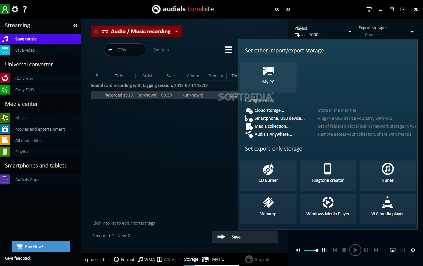423x266 pixels.
Task: Open Audials Apps
Action: pos(41,180)
